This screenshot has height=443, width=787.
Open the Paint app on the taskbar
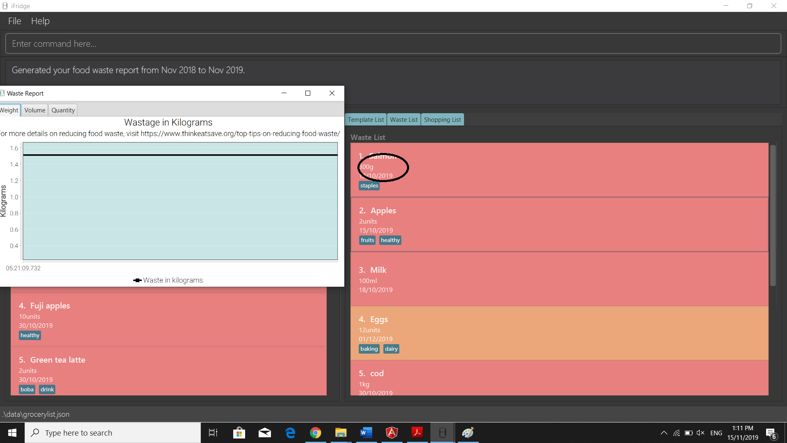click(x=468, y=433)
